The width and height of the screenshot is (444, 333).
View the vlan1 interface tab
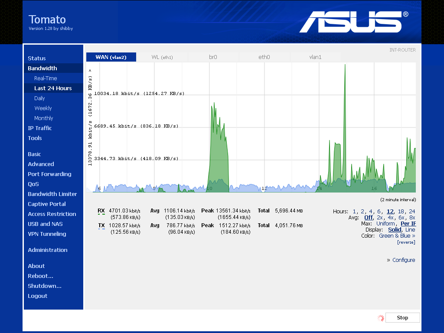click(315, 57)
